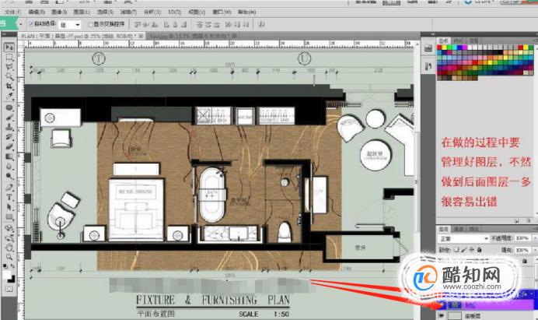Open the Help menu
This screenshot has width=538, height=320.
[x=246, y=12]
